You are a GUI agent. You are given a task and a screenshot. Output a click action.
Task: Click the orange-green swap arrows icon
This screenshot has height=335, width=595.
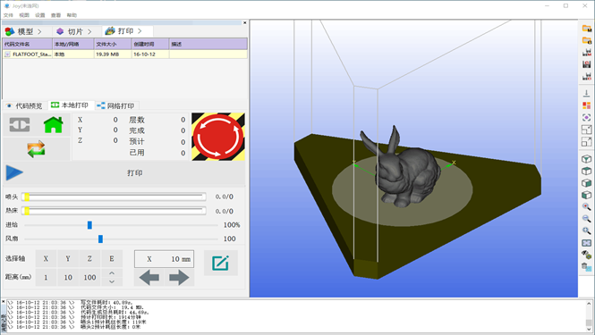[36, 149]
